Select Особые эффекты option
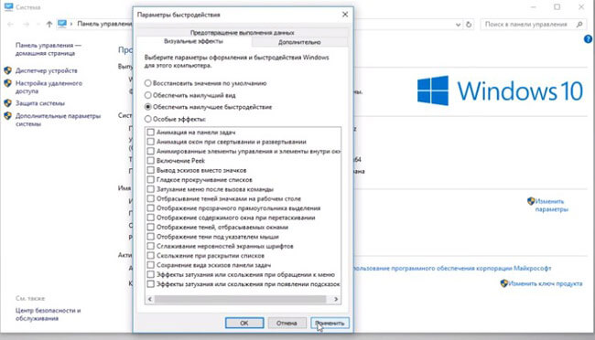Screen dimensions: 595x340 pyautogui.click(x=148, y=119)
